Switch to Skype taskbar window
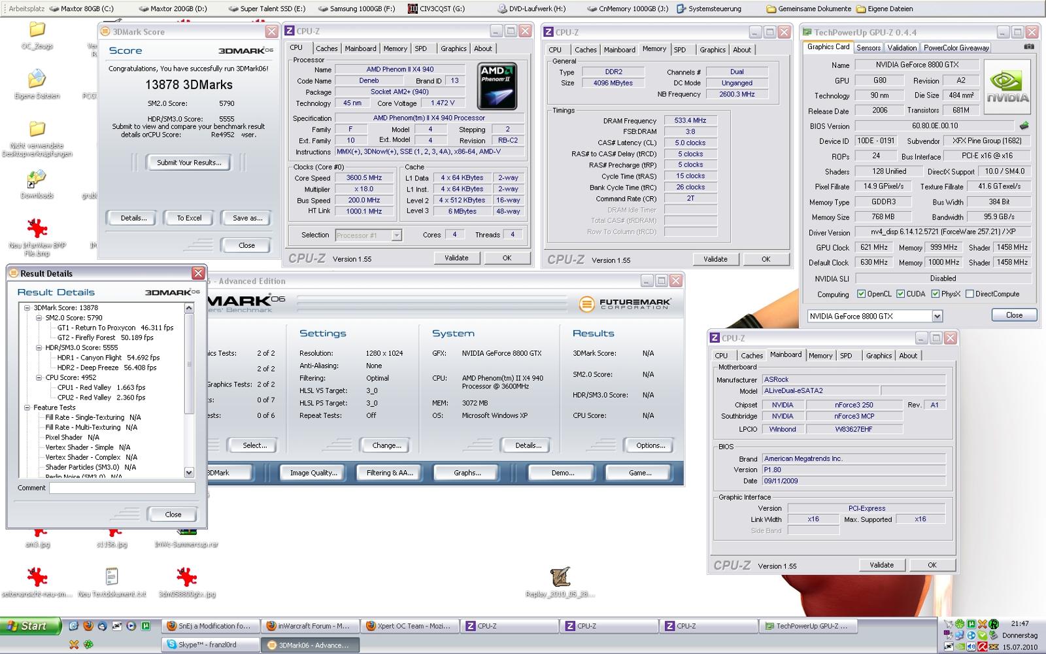The width and height of the screenshot is (1046, 654). tap(211, 645)
